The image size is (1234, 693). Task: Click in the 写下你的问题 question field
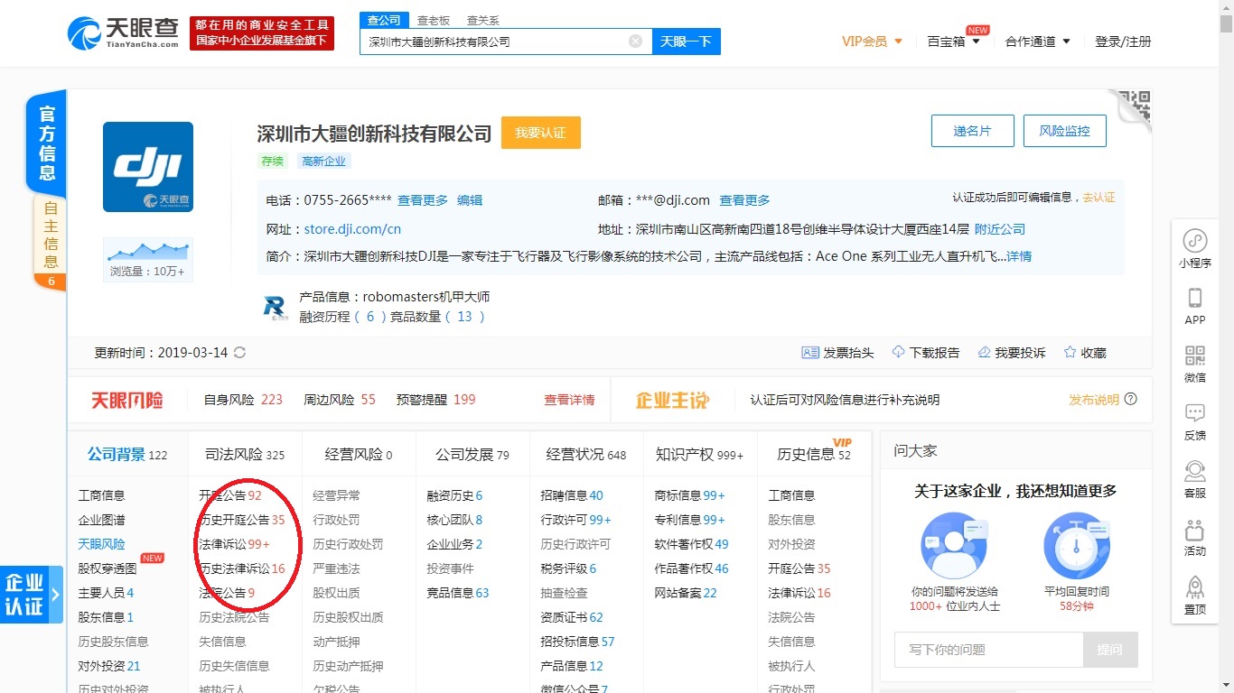[x=988, y=650]
